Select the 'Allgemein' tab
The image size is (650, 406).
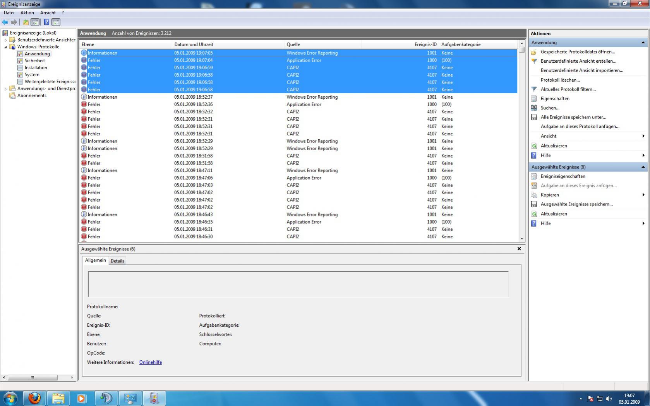(95, 260)
